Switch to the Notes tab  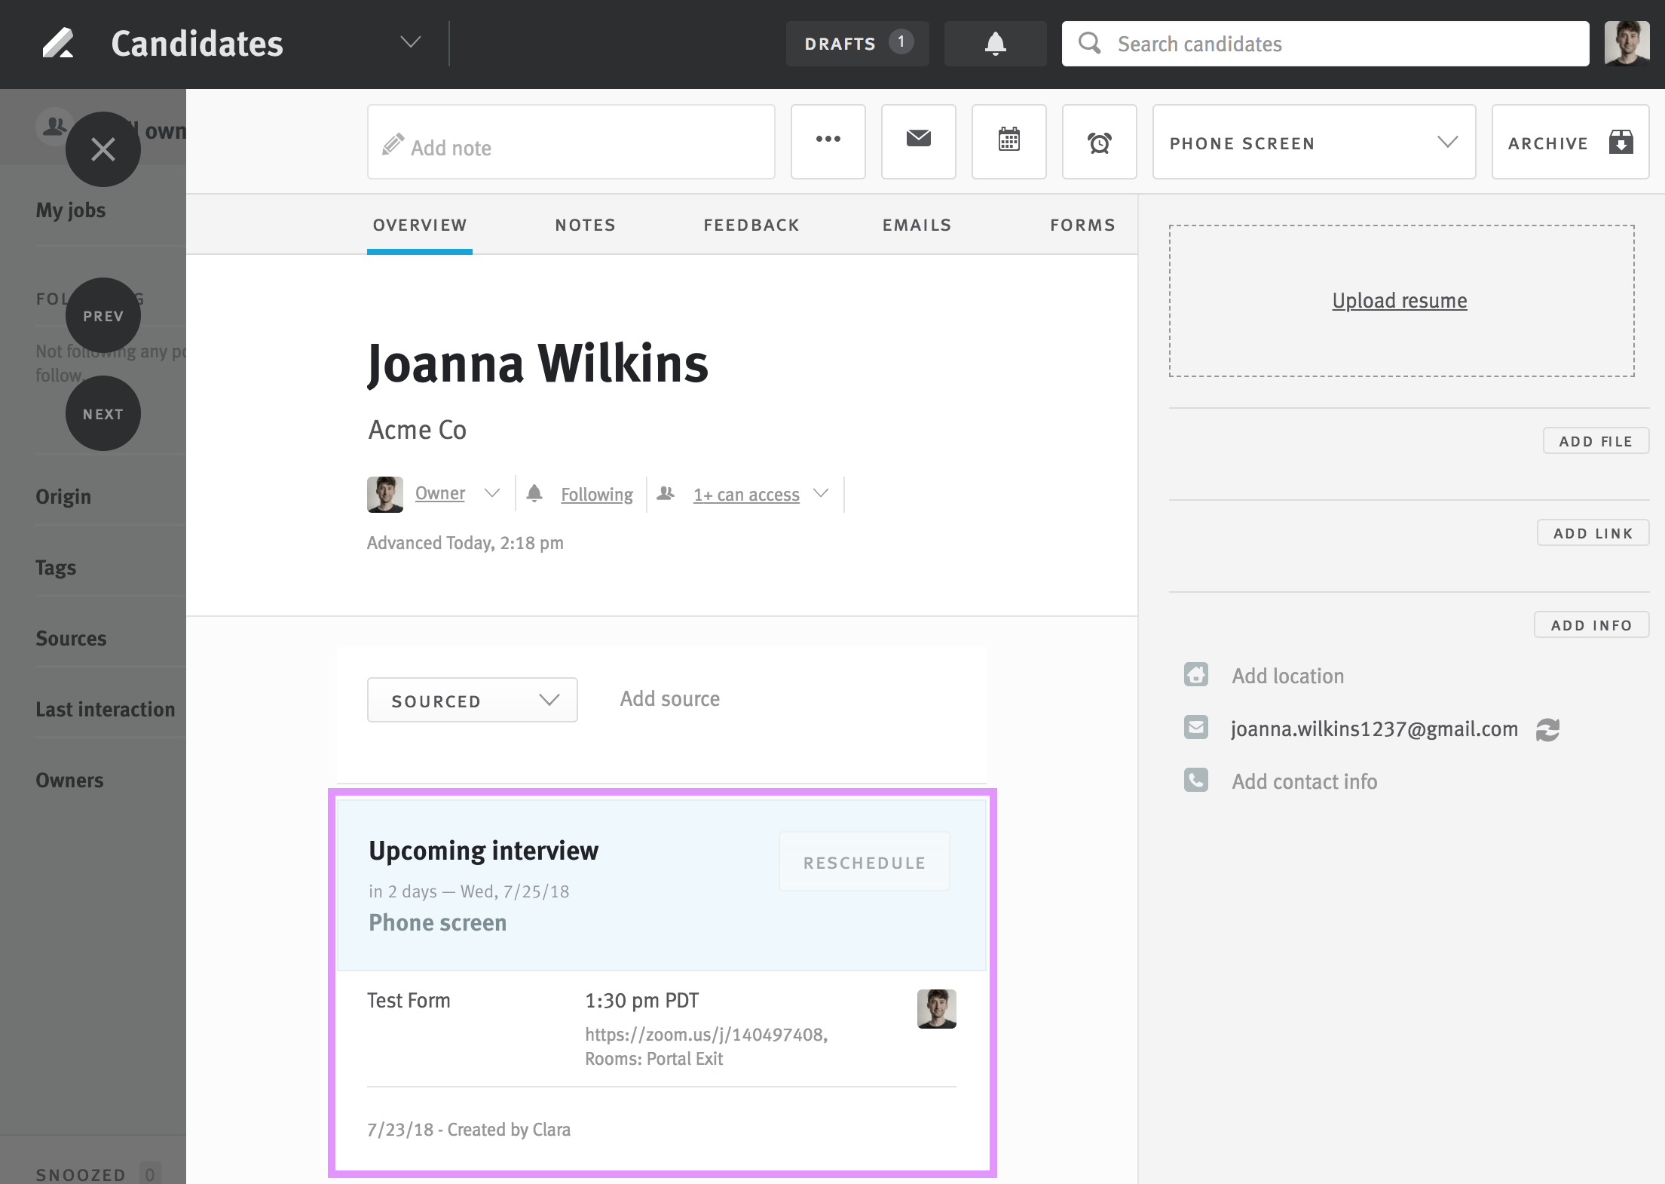[x=586, y=225]
